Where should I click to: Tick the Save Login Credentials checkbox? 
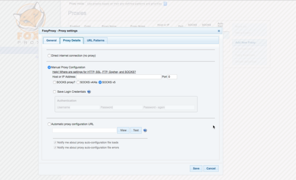(55, 92)
